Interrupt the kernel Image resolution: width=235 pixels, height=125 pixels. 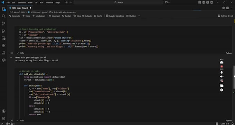tap(54, 16)
